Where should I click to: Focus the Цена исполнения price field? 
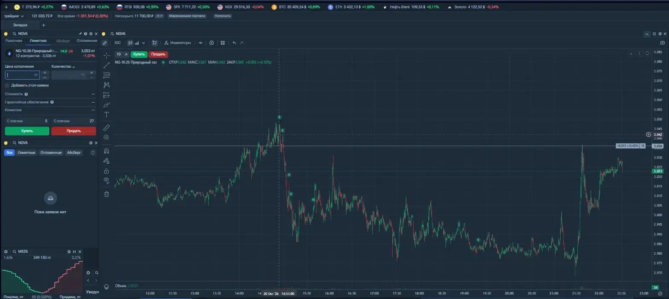point(22,75)
